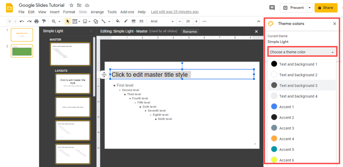
Task: Decrease font size with minus button
Action: click(180, 21)
